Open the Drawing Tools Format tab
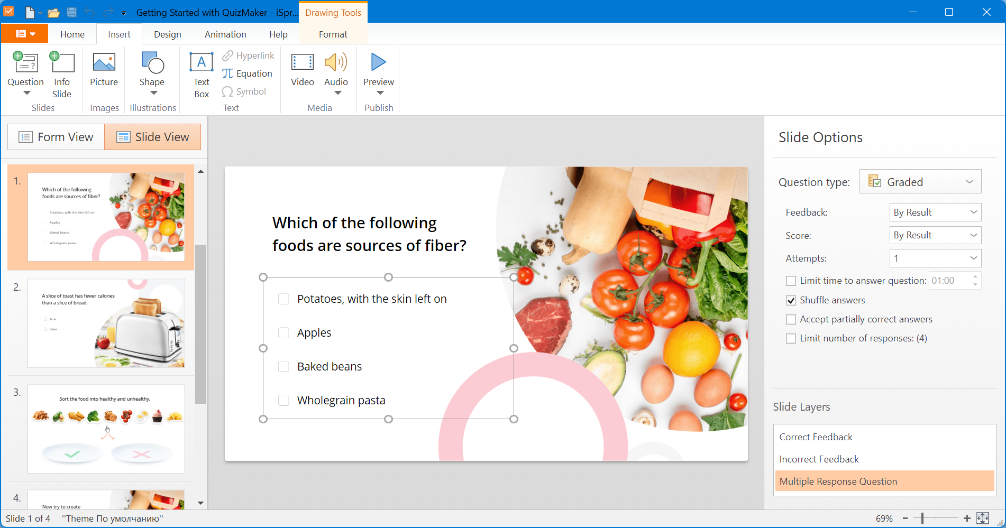Viewport: 1006px width, 528px height. (333, 34)
